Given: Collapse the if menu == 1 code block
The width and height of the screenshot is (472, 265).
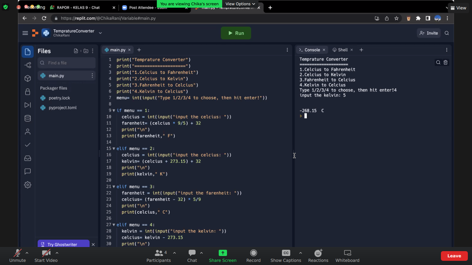Looking at the screenshot, I should pyautogui.click(x=114, y=110).
